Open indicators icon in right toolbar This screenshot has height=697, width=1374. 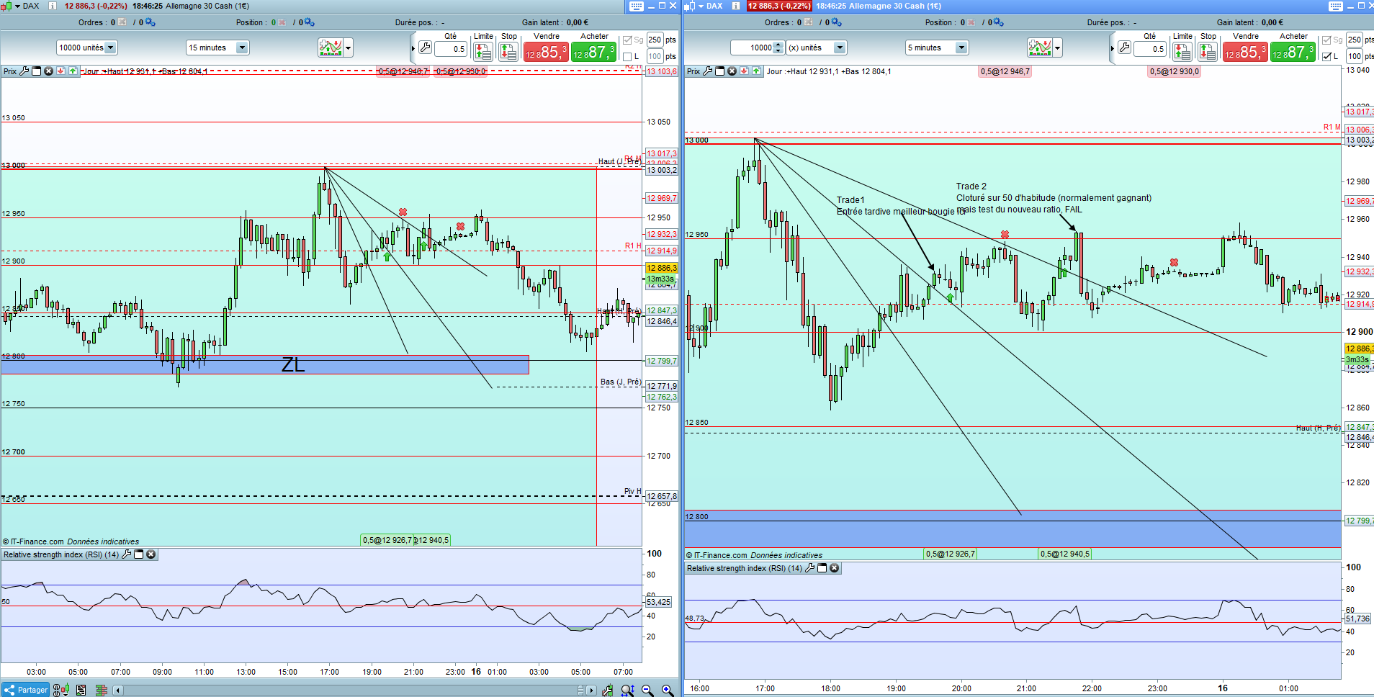pos(1040,48)
